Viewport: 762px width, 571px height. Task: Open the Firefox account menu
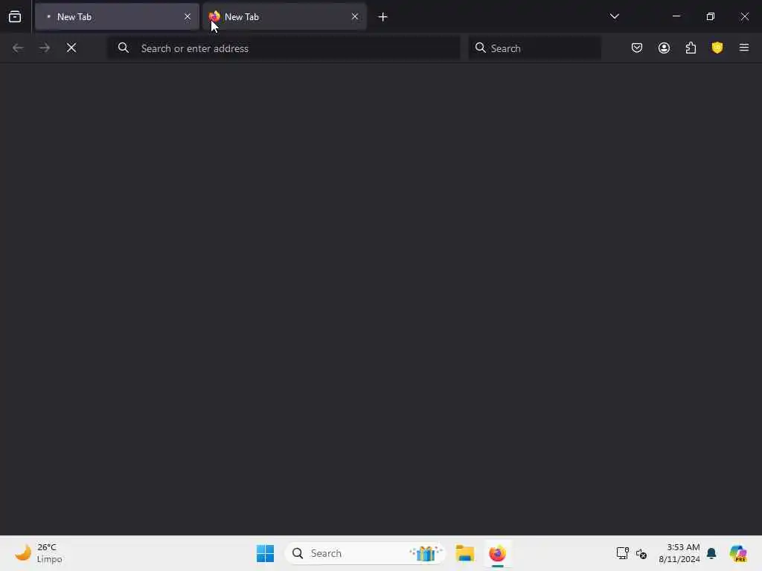664,48
